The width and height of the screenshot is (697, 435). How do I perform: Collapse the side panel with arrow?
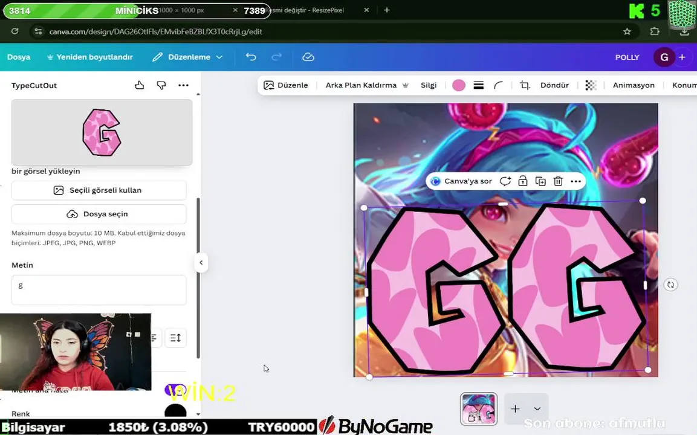(x=201, y=263)
